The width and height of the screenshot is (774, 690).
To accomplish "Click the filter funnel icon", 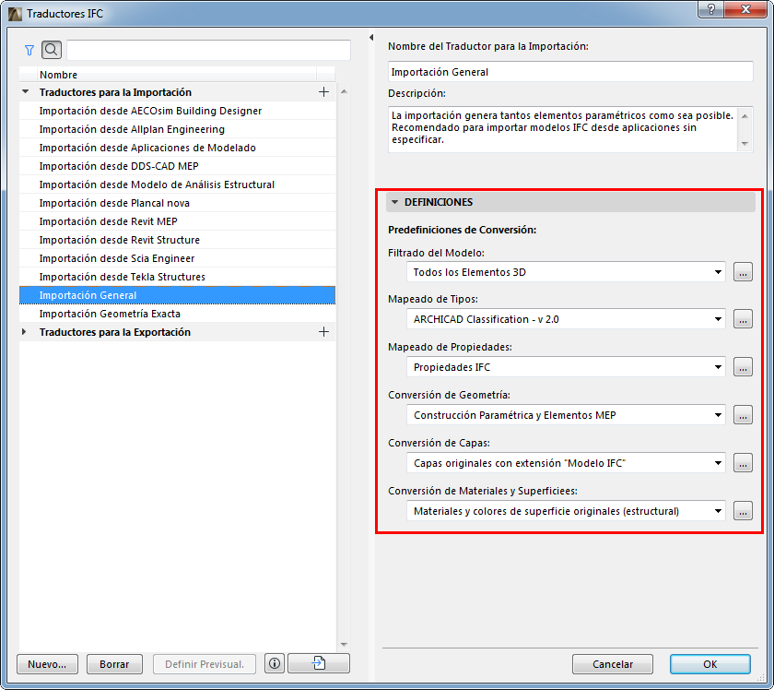I will [29, 50].
